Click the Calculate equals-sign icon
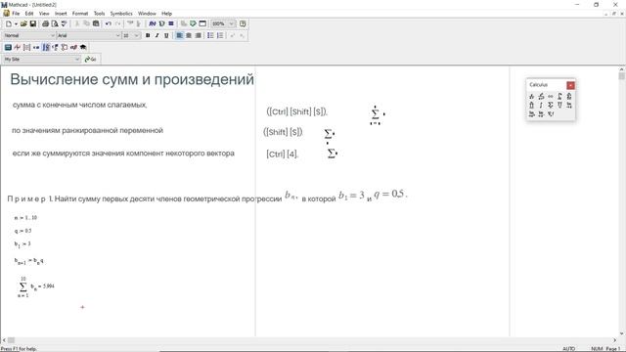This screenshot has height=352, width=626. click(x=171, y=23)
